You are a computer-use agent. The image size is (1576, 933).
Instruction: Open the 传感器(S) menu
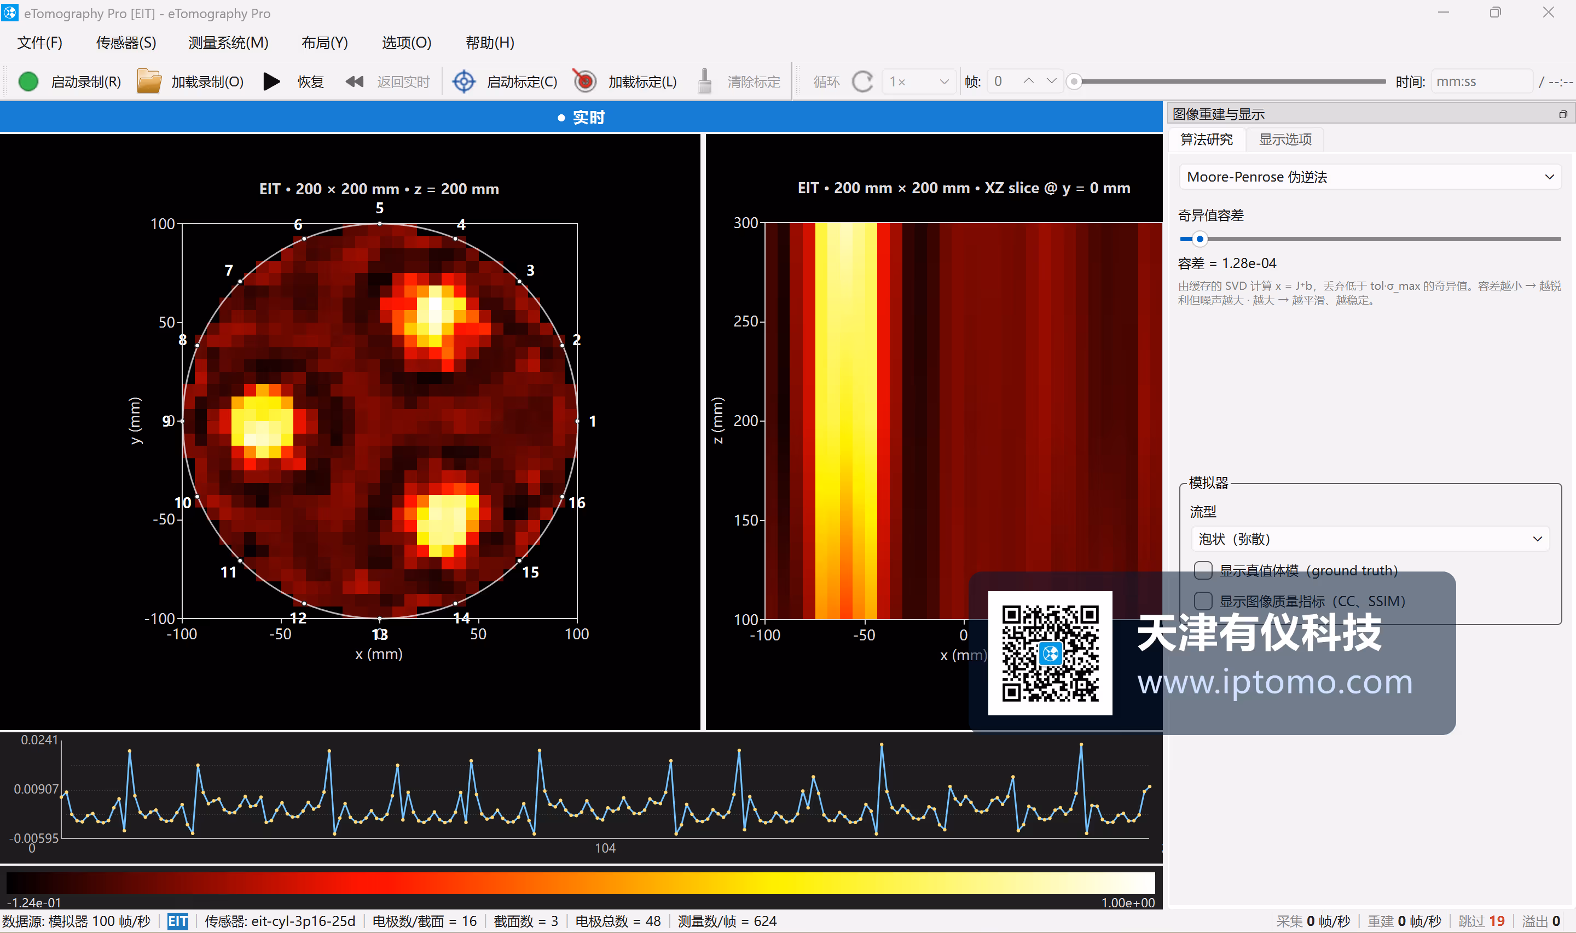coord(126,43)
